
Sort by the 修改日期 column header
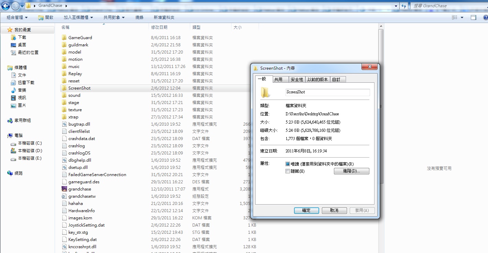[x=170, y=27]
